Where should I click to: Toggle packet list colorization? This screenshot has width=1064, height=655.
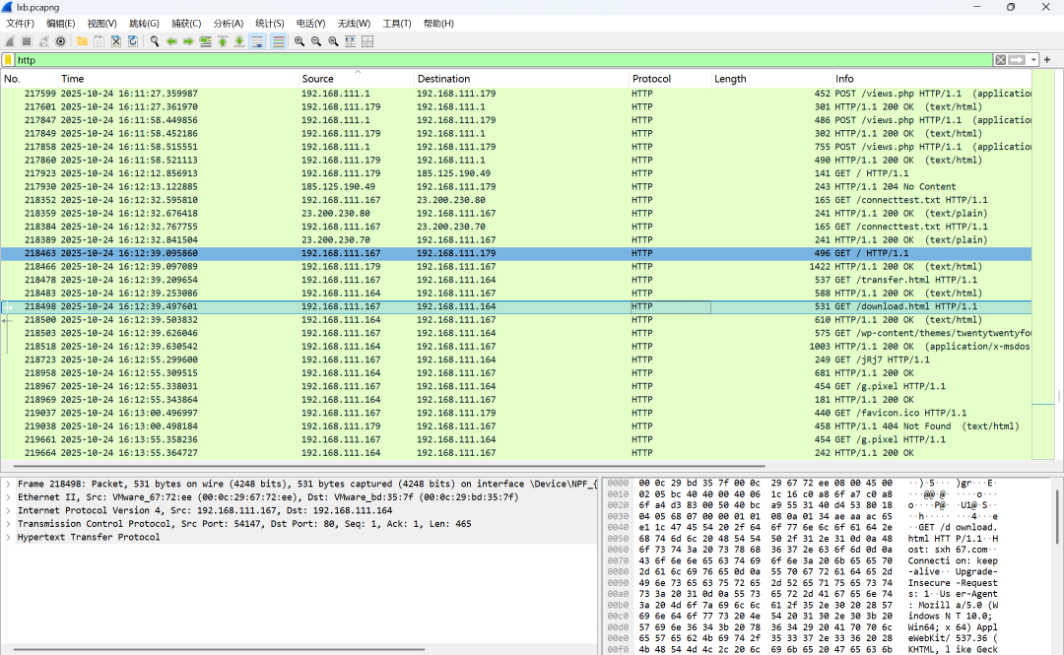click(x=278, y=41)
